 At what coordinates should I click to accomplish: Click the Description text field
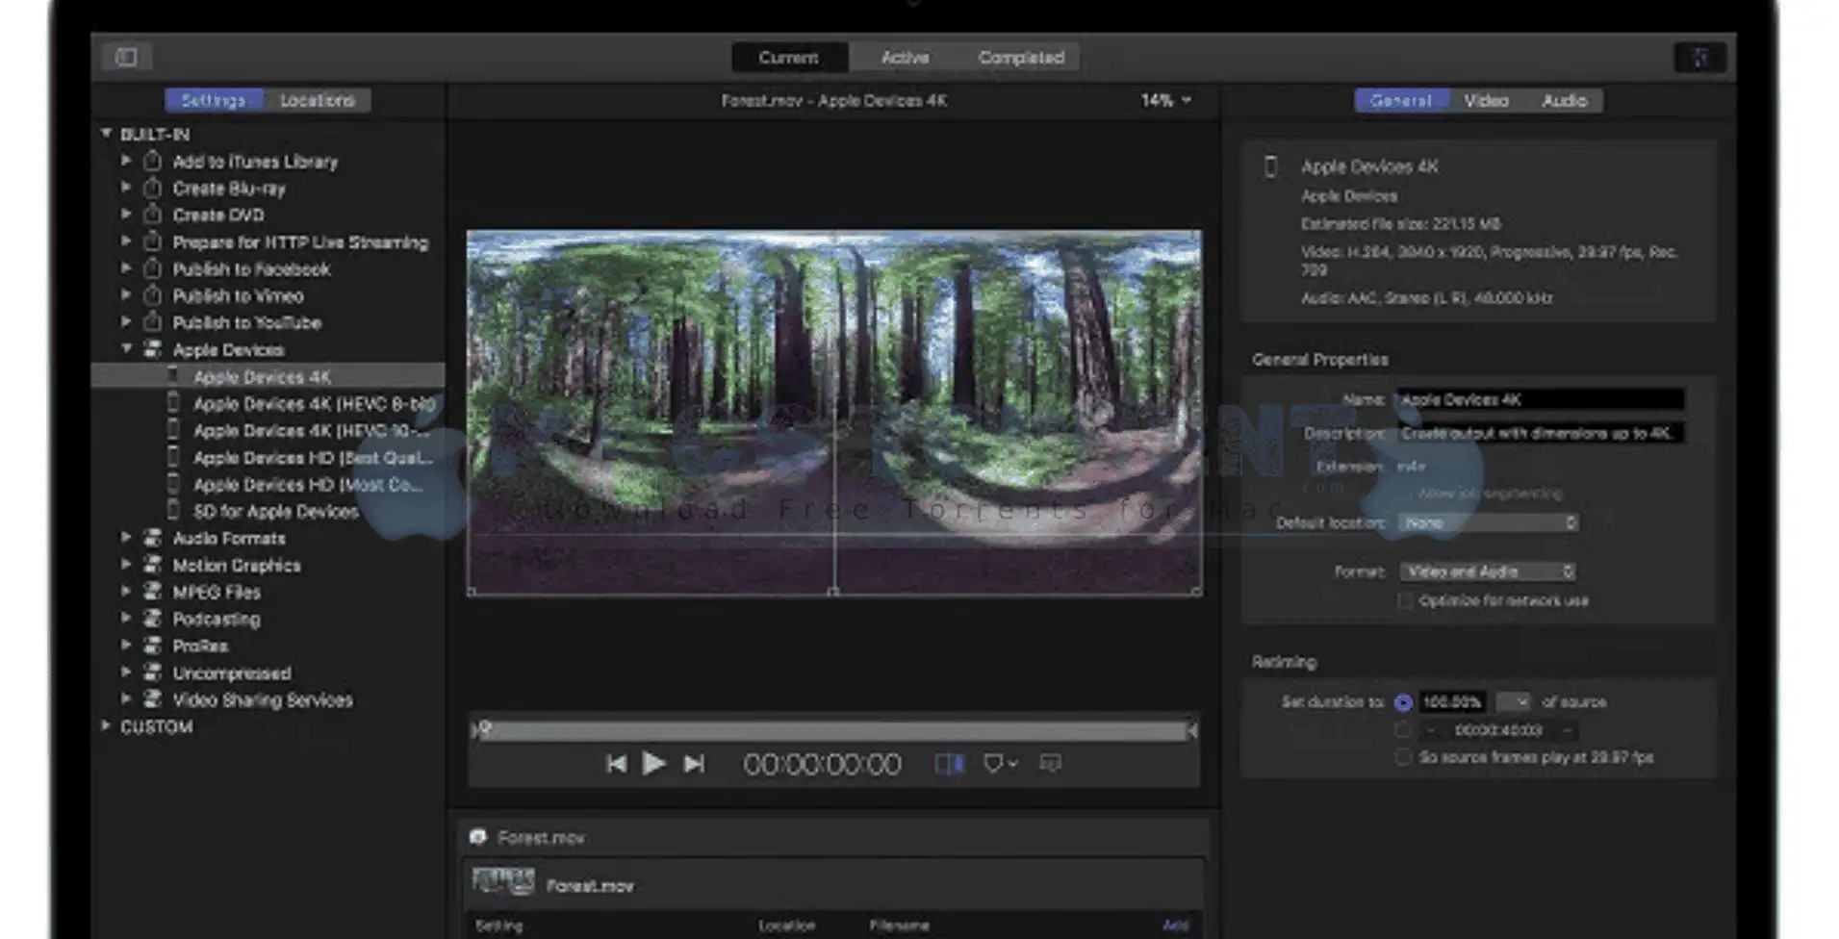(x=1541, y=433)
